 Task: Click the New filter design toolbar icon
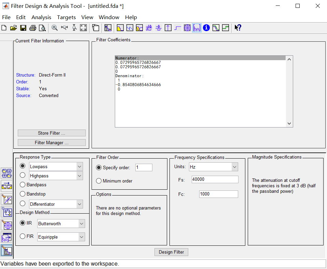coord(4,28)
